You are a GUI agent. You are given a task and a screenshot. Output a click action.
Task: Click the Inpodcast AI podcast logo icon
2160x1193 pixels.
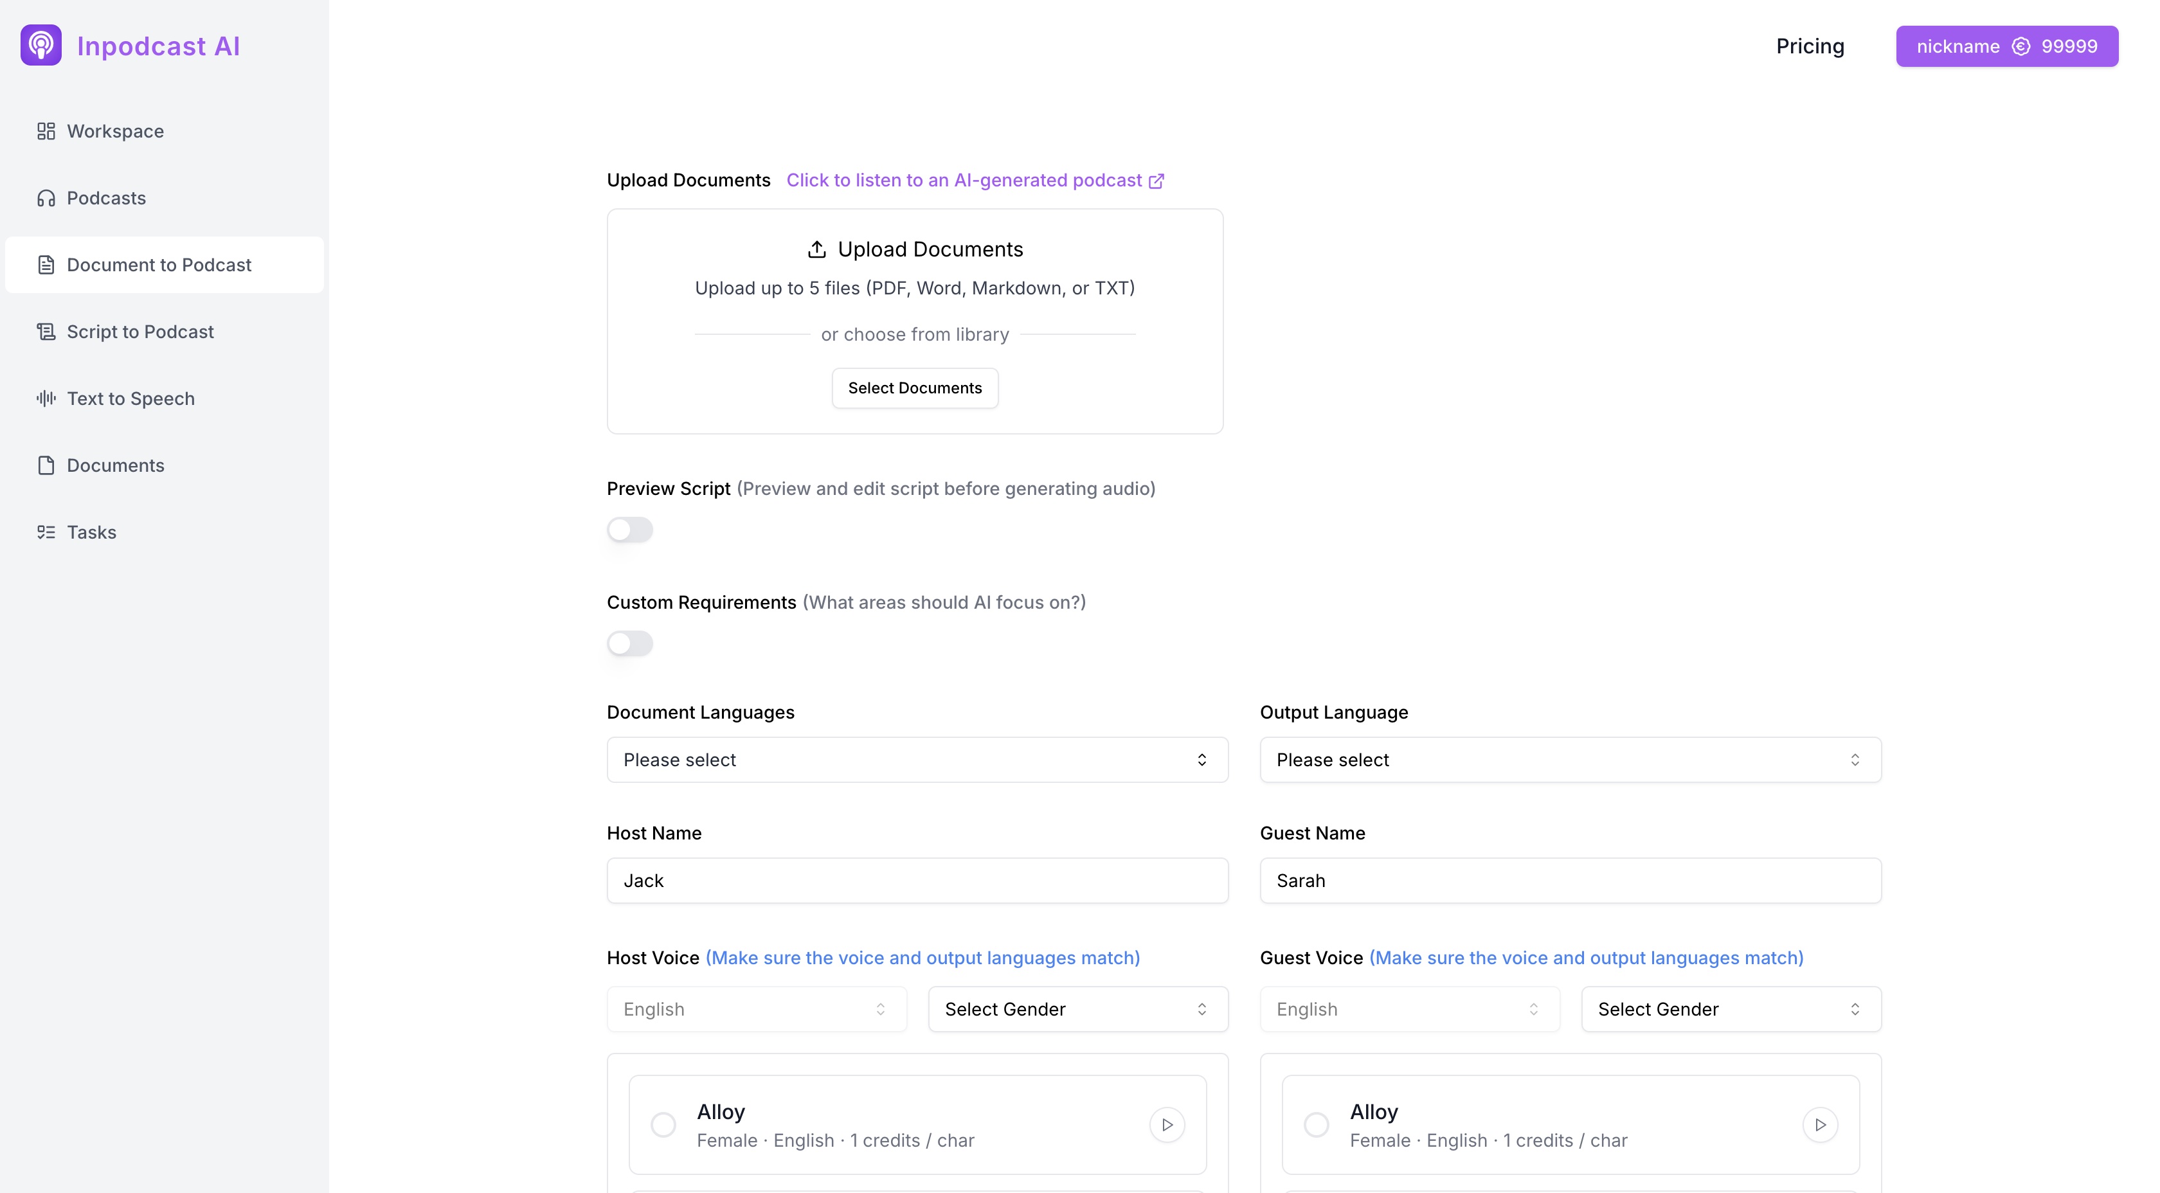pyautogui.click(x=42, y=44)
